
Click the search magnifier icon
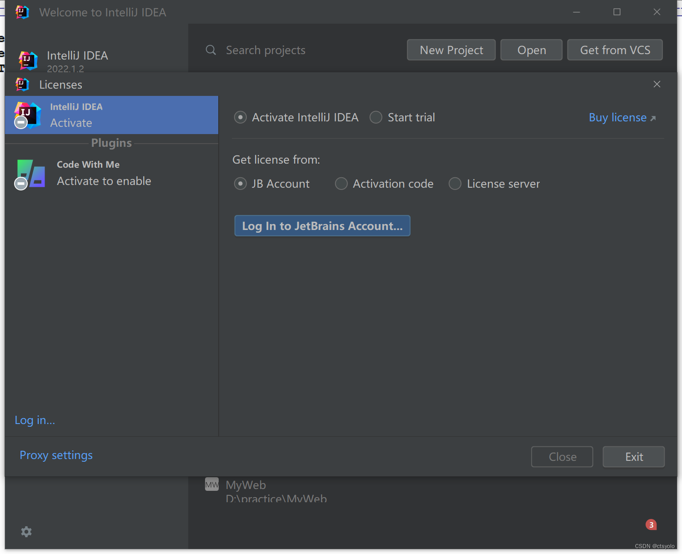[211, 50]
